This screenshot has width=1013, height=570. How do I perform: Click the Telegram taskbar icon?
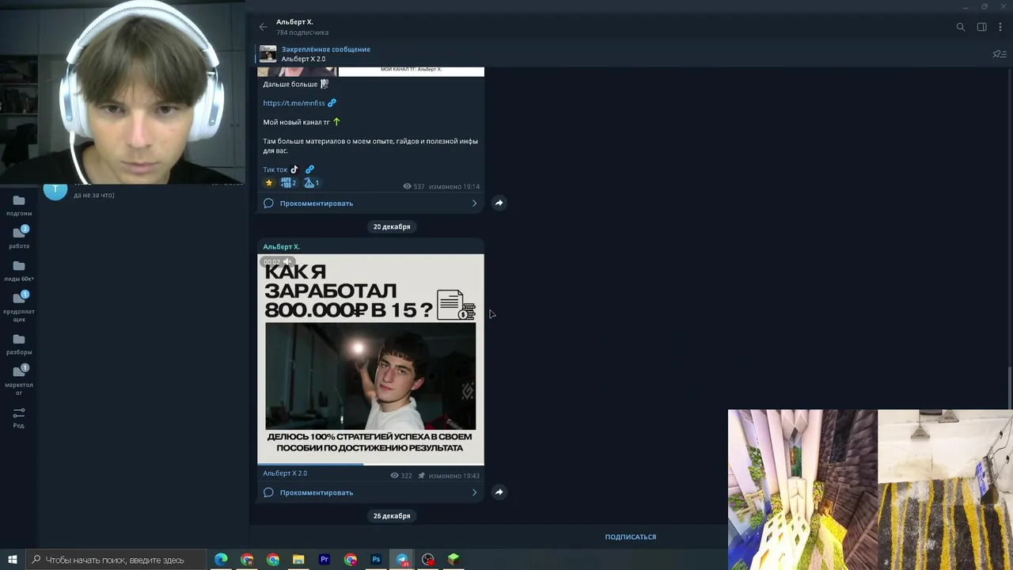[402, 560]
